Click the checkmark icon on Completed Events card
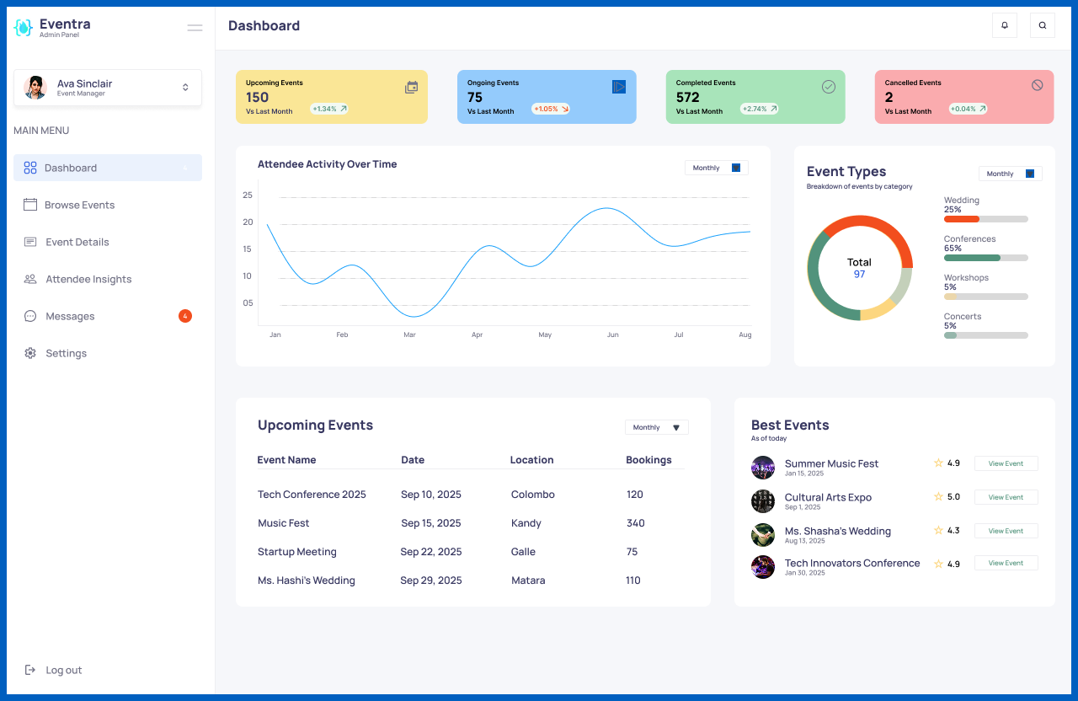 click(828, 86)
